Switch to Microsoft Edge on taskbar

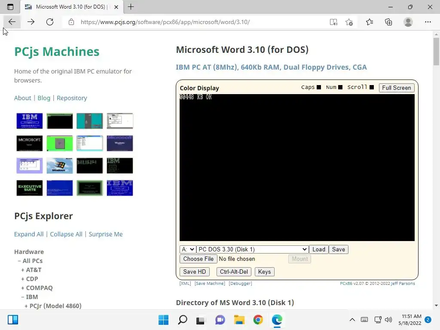(277, 320)
